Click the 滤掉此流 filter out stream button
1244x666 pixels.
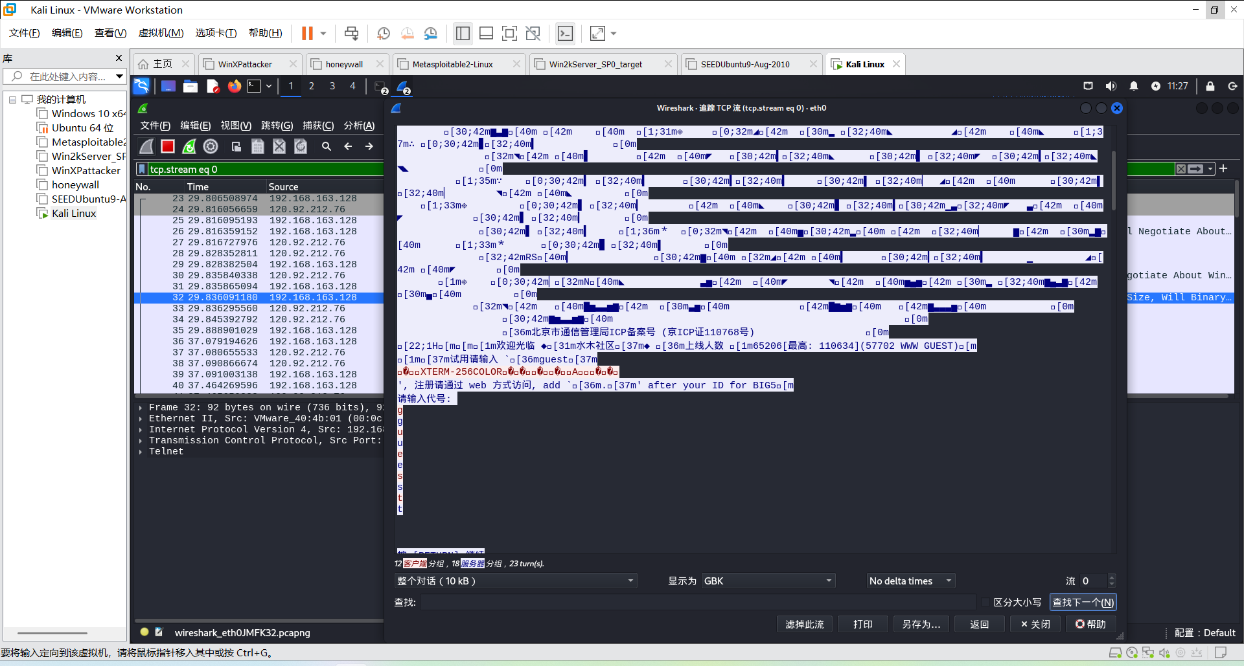[x=805, y=625]
